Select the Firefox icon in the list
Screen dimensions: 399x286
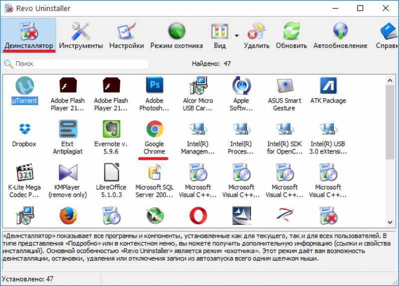pyautogui.click(x=68, y=216)
